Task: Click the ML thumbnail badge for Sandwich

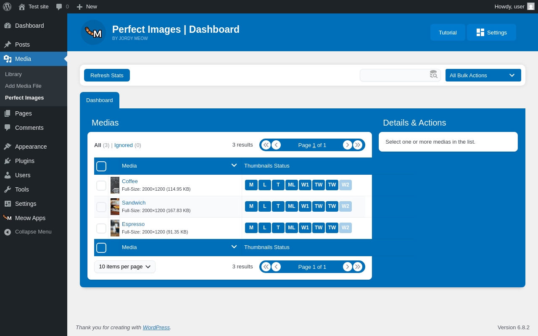Action: point(292,206)
